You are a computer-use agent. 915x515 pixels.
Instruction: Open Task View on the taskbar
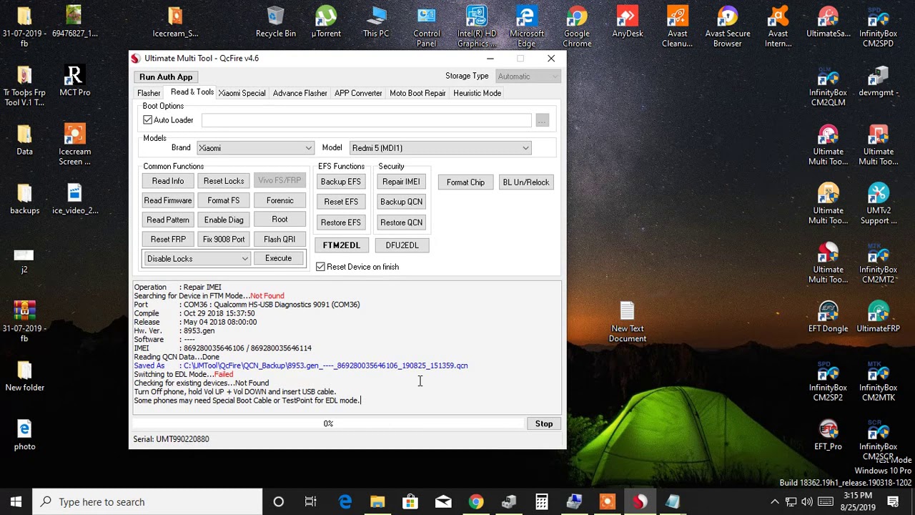pos(311,501)
